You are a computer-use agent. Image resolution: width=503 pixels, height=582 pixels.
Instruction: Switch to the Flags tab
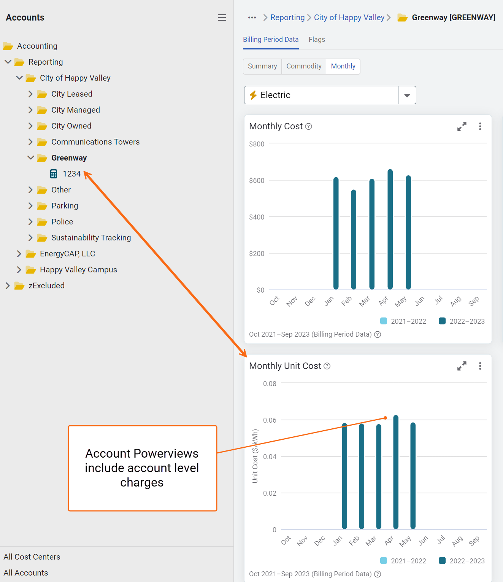(x=317, y=40)
